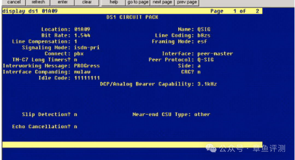Click the Echo Cancellation value n
Image resolution: width=295 pixels, height=160 pixels.
[76, 127]
